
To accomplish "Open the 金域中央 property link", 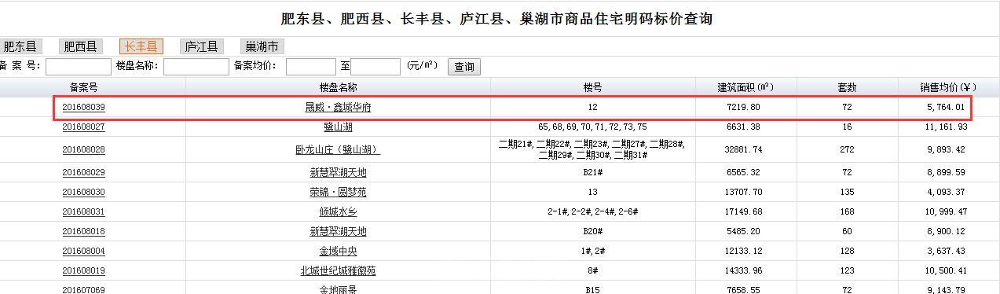I will tap(338, 252).
